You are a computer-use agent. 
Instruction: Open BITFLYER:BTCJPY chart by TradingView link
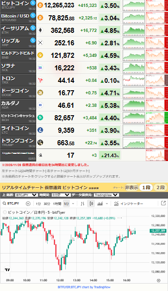[84, 287]
